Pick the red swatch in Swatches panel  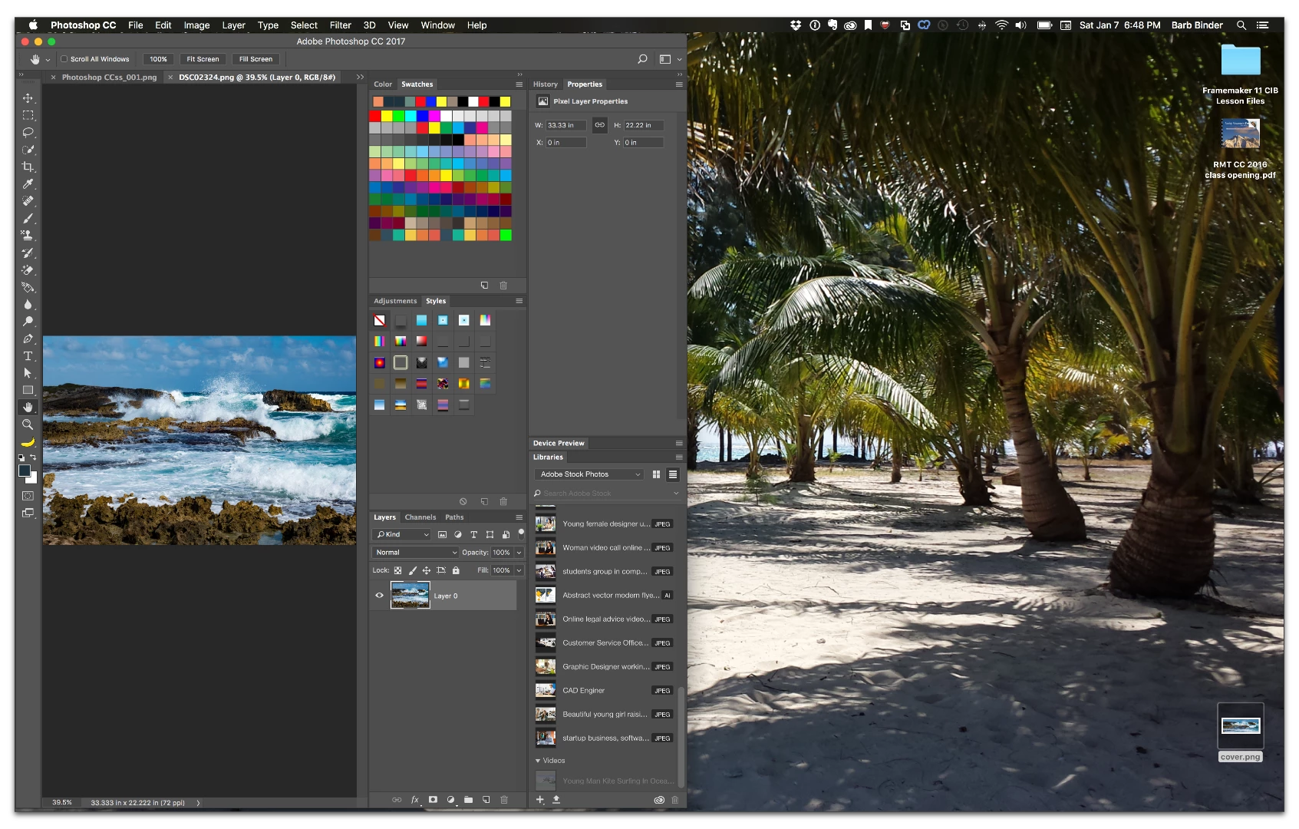(375, 116)
